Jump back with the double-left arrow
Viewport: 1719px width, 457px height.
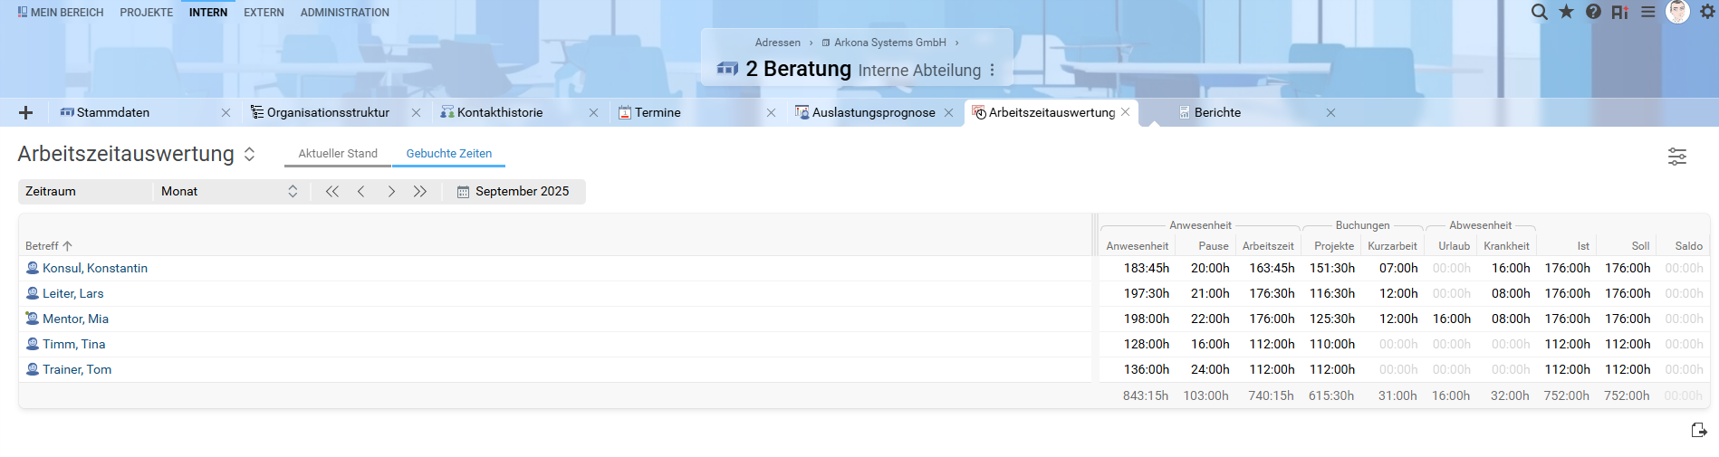[x=332, y=192]
